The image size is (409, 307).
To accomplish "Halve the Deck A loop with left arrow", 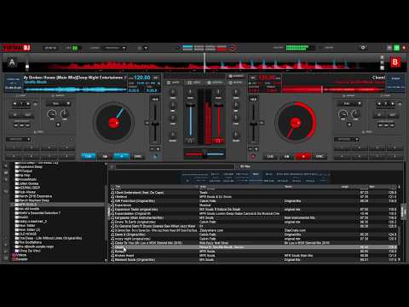I will [14, 104].
